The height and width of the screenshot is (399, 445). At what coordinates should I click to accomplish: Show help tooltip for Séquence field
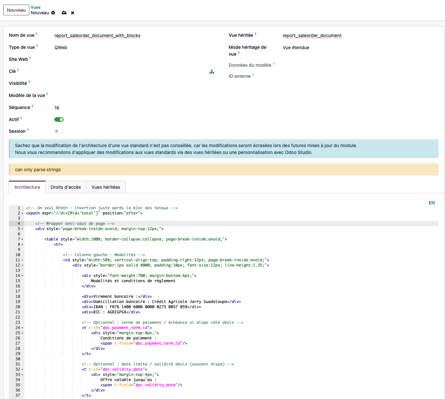pyautogui.click(x=32, y=106)
